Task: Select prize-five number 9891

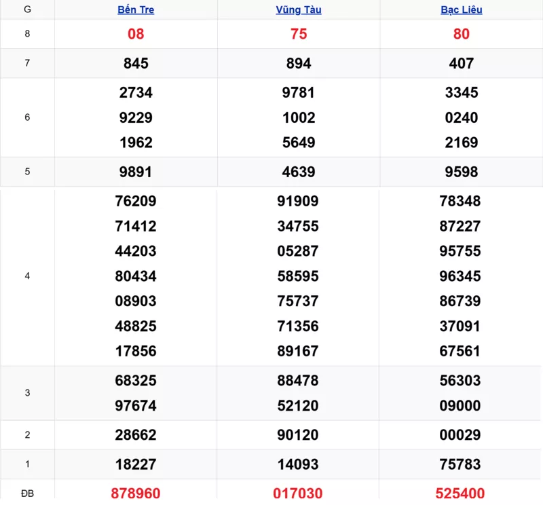Action: tap(136, 172)
